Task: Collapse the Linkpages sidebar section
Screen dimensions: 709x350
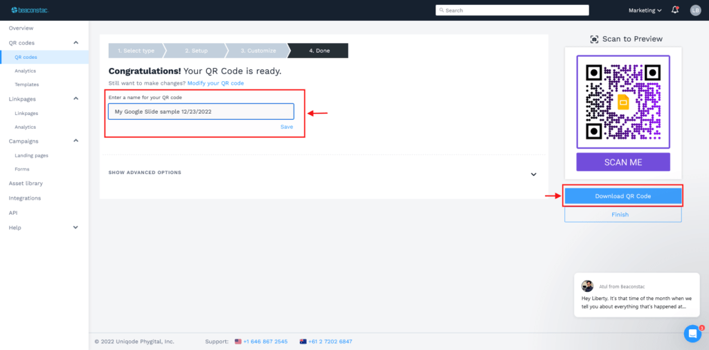Action: 76,98
